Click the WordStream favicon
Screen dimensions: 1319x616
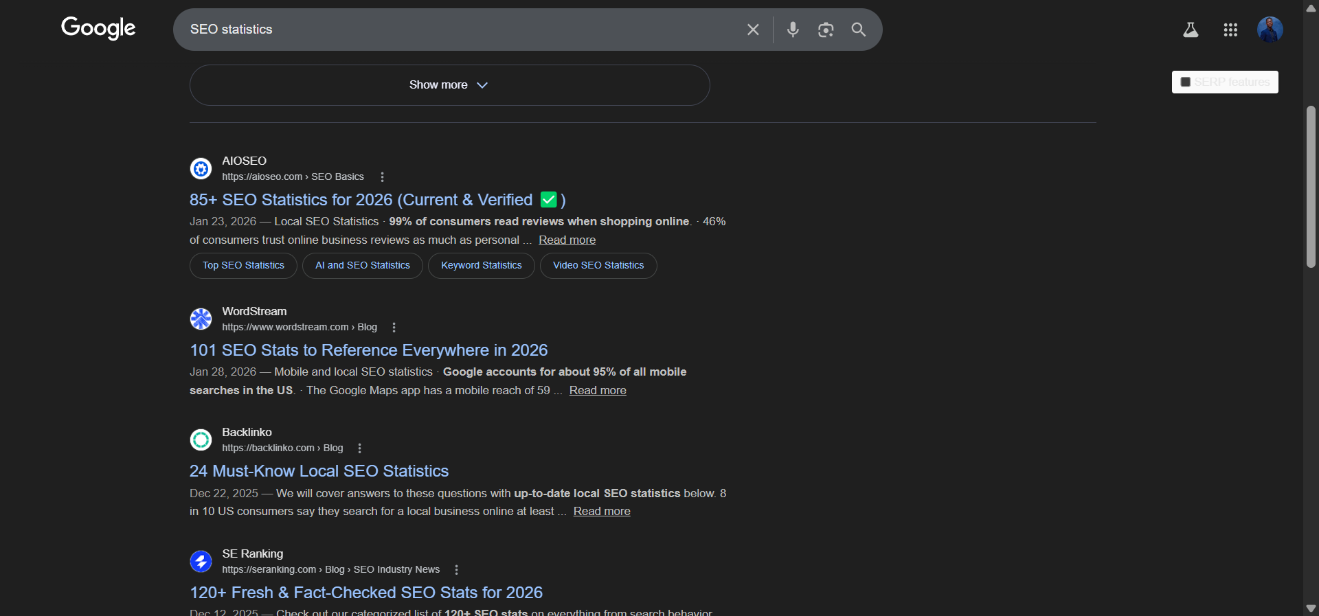pos(201,319)
